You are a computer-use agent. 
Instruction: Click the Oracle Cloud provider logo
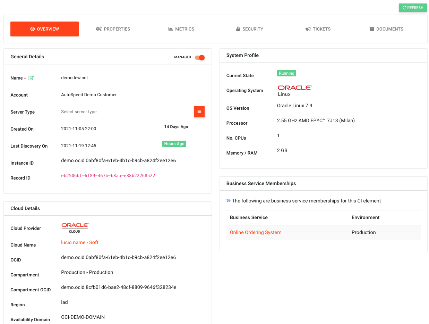tap(75, 228)
